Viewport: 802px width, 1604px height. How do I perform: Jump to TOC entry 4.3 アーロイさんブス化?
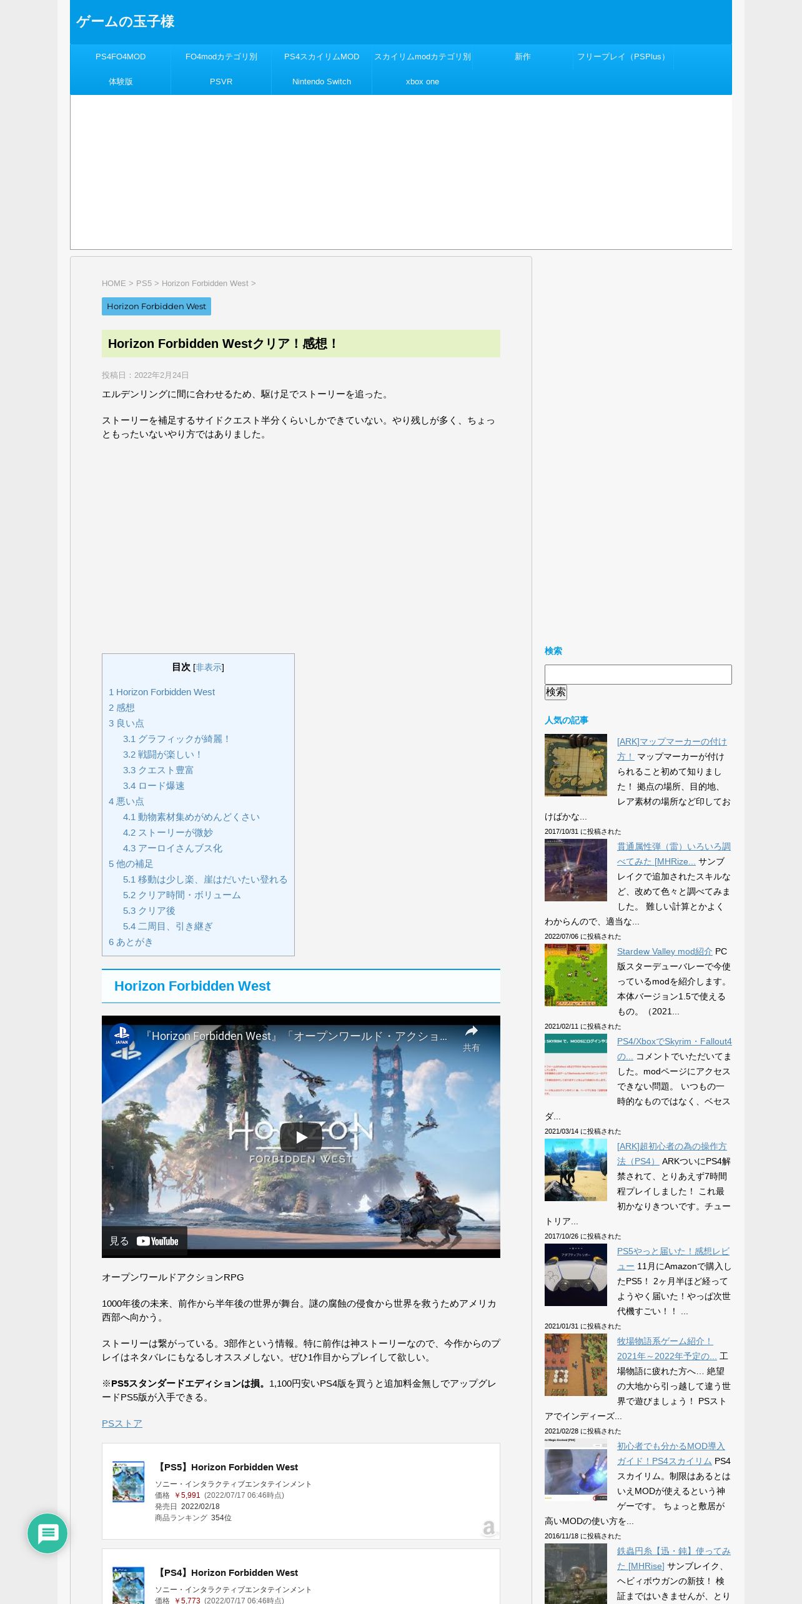pos(172,848)
